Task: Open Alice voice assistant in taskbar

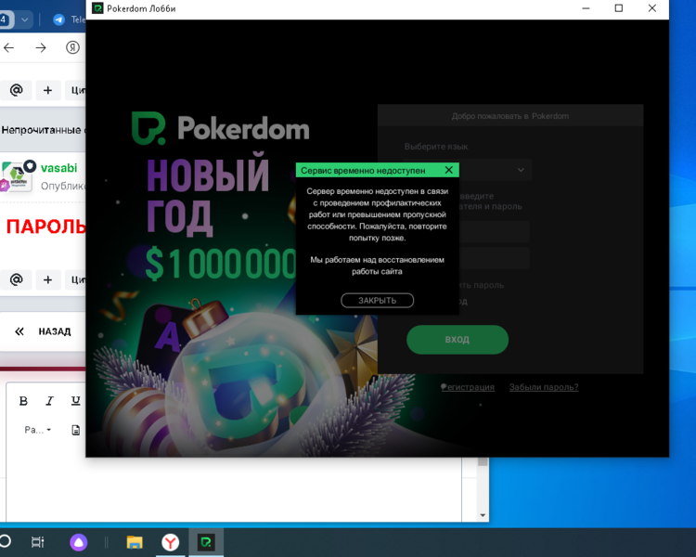Action: 81,542
